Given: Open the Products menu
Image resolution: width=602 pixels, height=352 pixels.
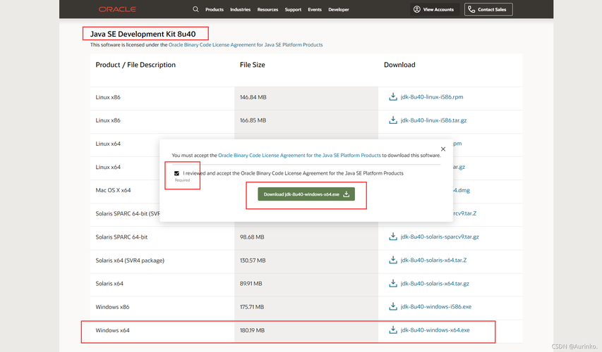Looking at the screenshot, I should (215, 10).
